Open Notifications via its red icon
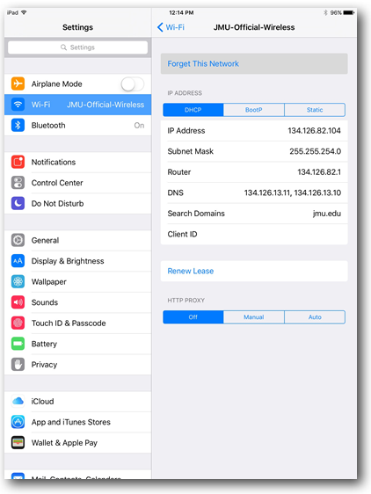The height and width of the screenshot is (494, 371). click(x=18, y=162)
